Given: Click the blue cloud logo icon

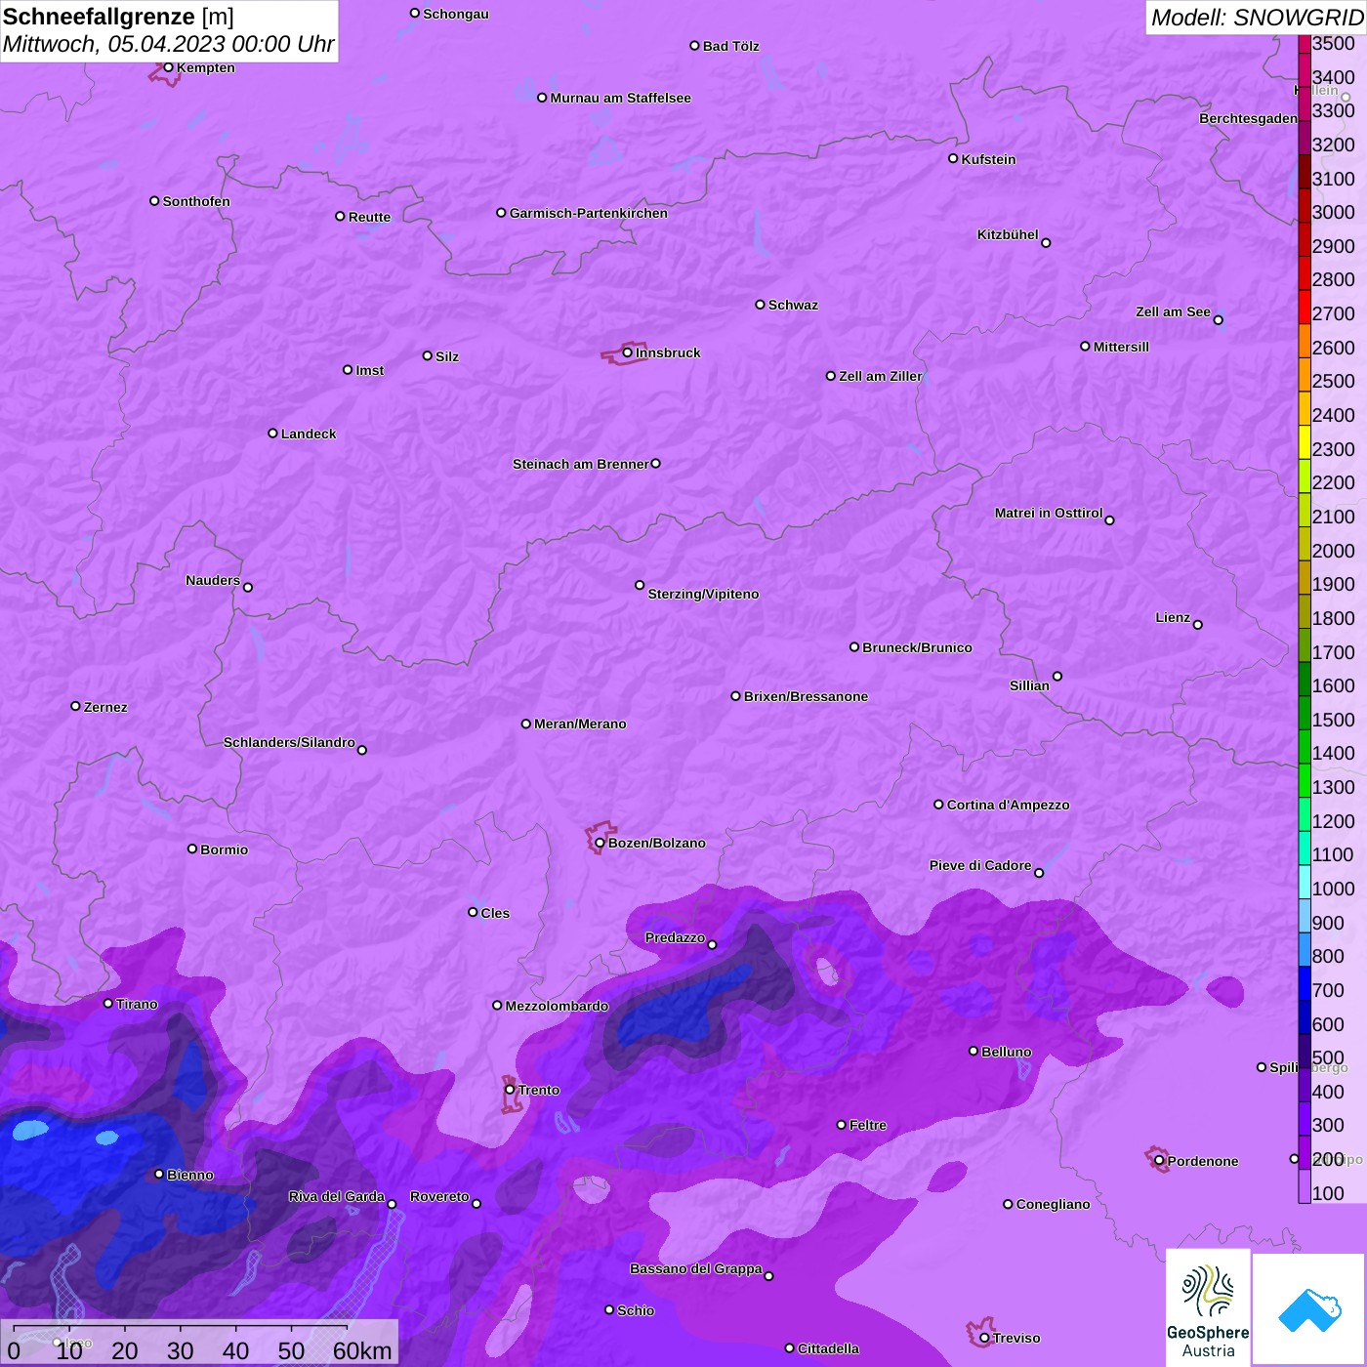Looking at the screenshot, I should click(1309, 1309).
